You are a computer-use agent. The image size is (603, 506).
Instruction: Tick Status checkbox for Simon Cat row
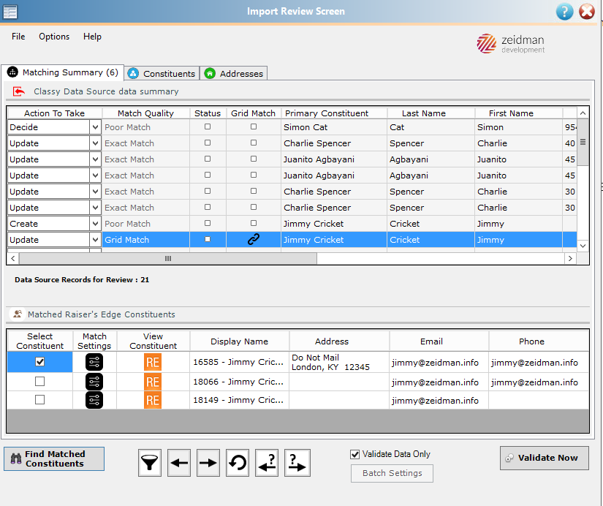pyautogui.click(x=208, y=126)
